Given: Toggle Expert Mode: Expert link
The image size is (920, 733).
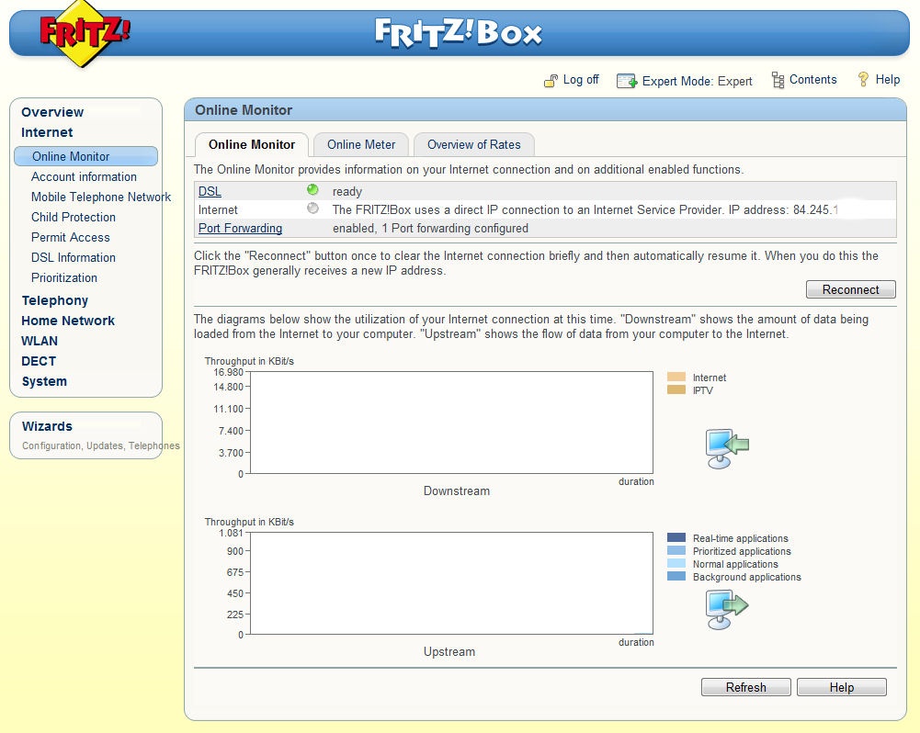Looking at the screenshot, I should click(x=697, y=81).
